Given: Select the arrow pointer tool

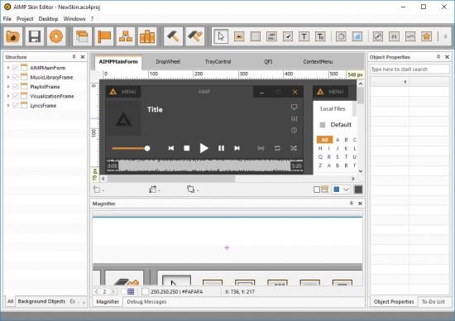Looking at the screenshot, I should [221, 36].
